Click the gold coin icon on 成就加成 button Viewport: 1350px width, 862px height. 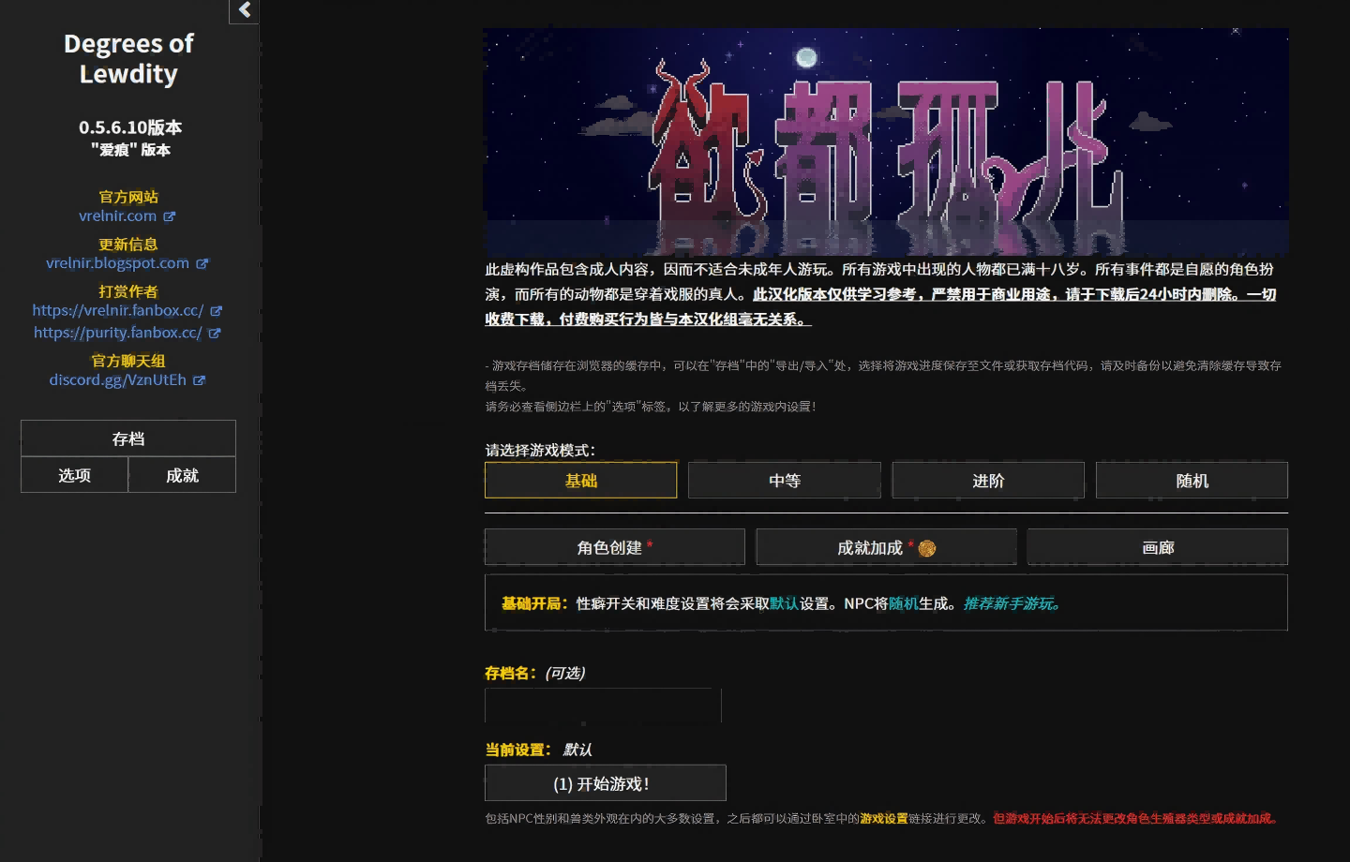point(928,546)
